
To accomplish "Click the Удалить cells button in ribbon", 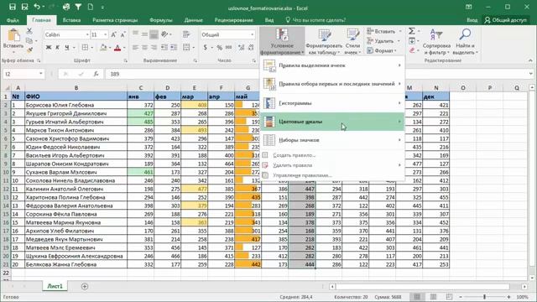I will [380, 41].
